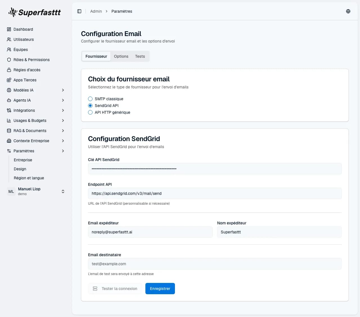Click the Usages & Budgets chart icon
This screenshot has width=360, height=317.
pos(9,120)
